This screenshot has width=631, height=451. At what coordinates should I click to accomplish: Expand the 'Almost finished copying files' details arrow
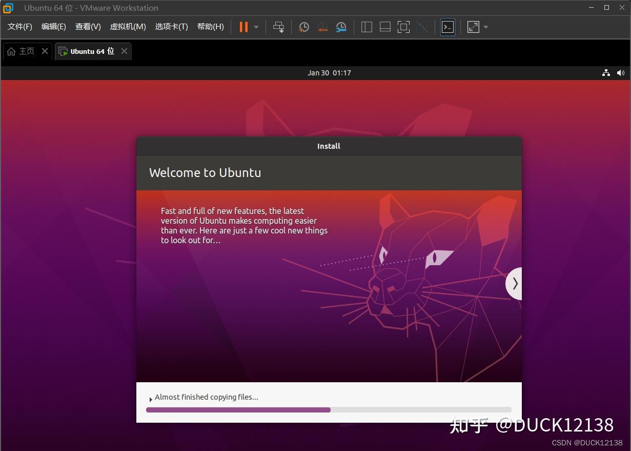(x=150, y=399)
